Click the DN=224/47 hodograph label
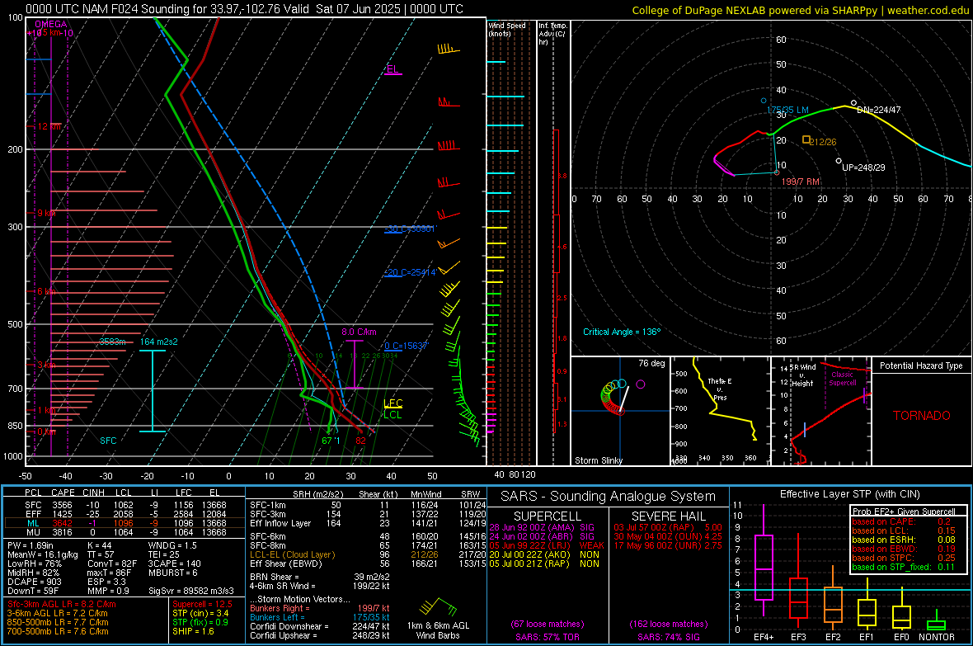The image size is (973, 646). [x=878, y=110]
